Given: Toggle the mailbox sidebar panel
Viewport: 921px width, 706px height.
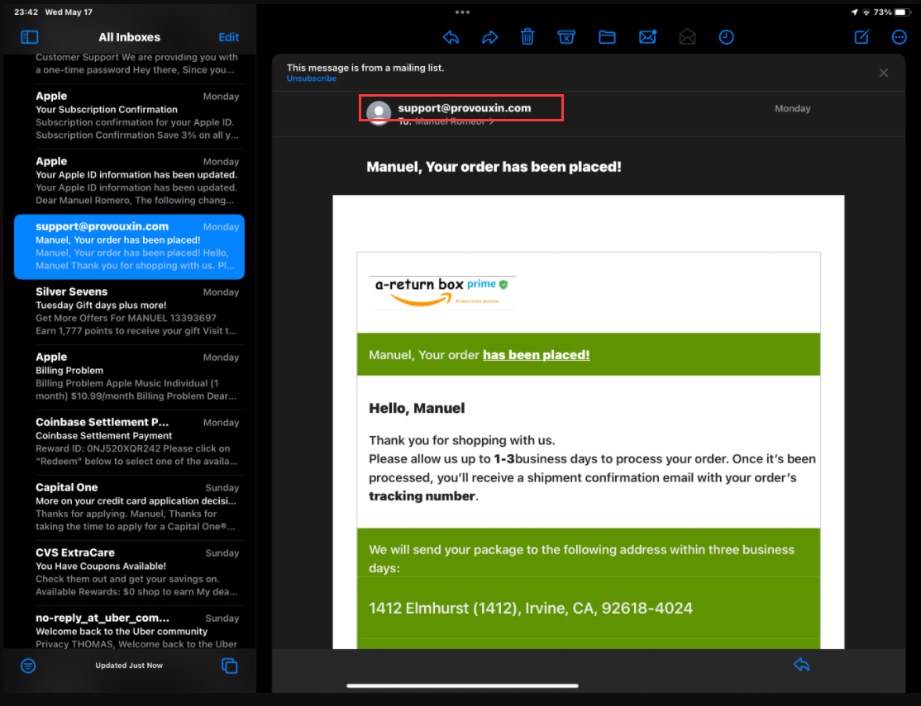Looking at the screenshot, I should pos(30,37).
